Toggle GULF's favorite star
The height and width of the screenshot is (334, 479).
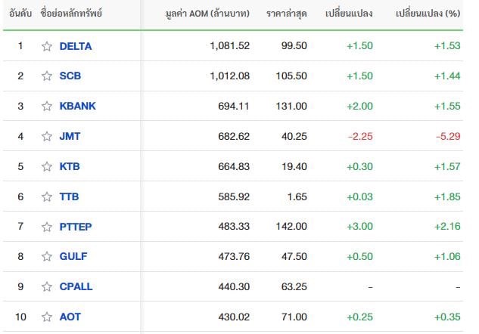(47, 256)
